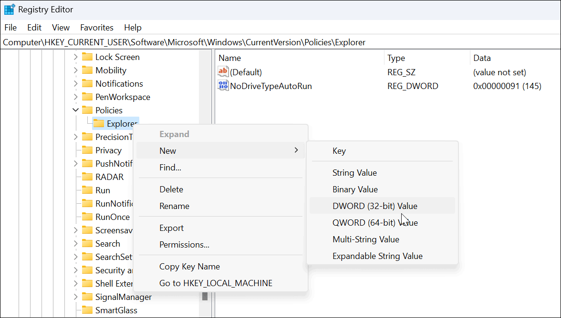Select the Mobility folder icon

point(88,70)
